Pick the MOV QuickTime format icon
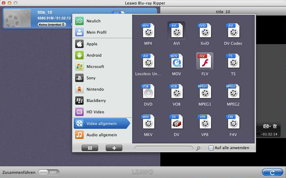 pos(176,61)
